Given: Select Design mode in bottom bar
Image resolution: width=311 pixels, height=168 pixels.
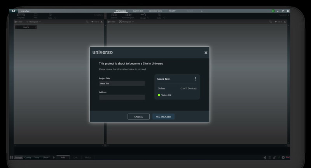Looking at the screenshot, I should (19, 157).
